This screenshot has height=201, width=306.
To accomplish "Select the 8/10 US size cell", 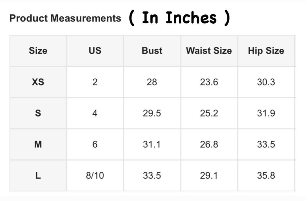I will pyautogui.click(x=95, y=176).
